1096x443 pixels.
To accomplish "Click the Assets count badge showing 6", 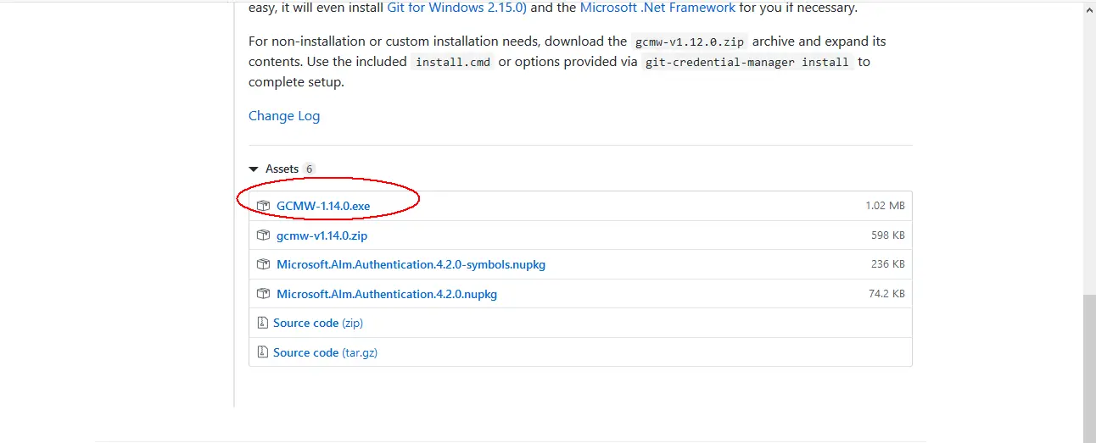I will (x=309, y=169).
